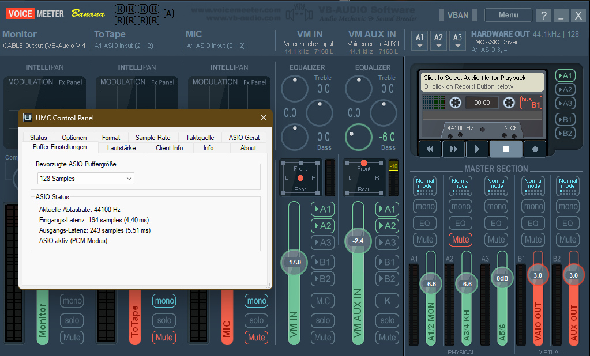Click the VM IN Front/Rear pan pad
Viewport: 590px width, 356px height.
(x=300, y=178)
